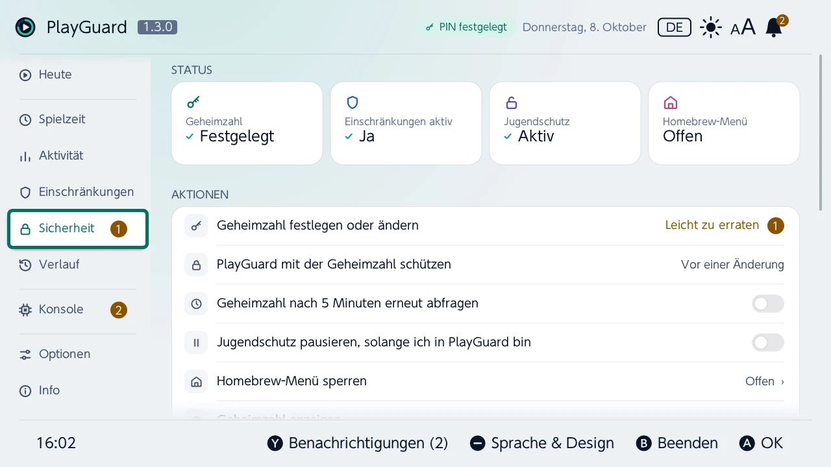
Task: Confirm with the OK footer button
Action: pyautogui.click(x=761, y=444)
